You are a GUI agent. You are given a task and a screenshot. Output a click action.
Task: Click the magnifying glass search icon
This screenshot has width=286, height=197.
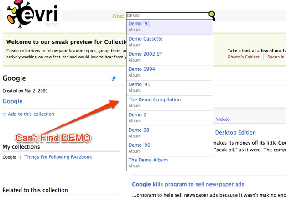pyautogui.click(x=212, y=16)
